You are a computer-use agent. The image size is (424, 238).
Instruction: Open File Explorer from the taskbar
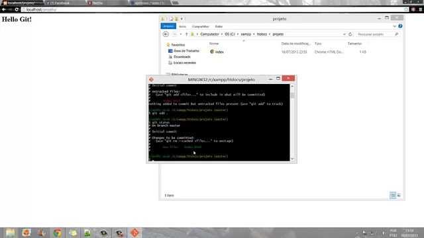click(11, 233)
